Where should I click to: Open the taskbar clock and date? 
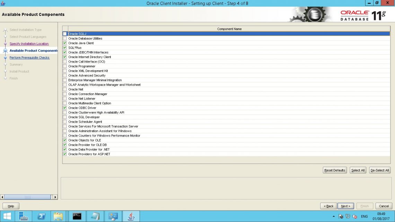(381, 216)
